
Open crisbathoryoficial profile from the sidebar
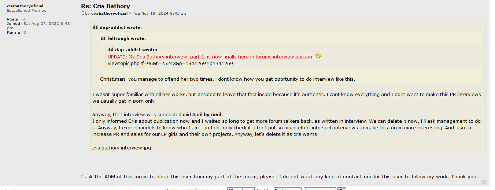pyautogui.click(x=25, y=6)
